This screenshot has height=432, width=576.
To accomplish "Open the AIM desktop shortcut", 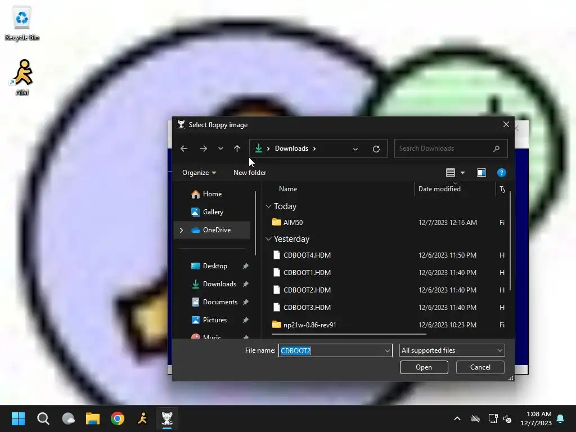I will click(x=22, y=77).
